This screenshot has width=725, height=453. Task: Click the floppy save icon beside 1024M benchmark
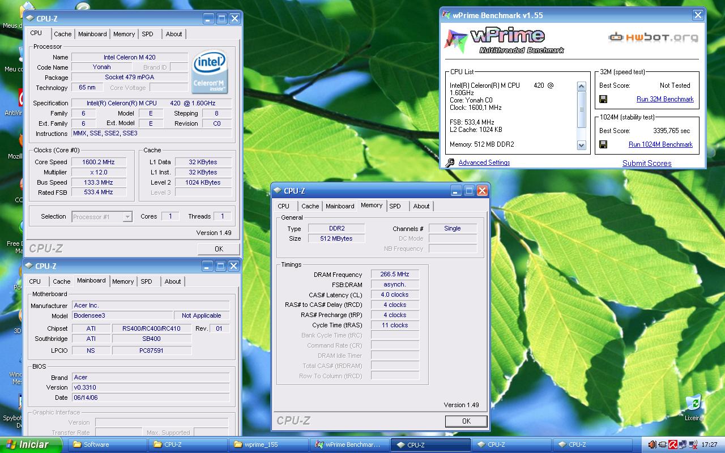603,144
